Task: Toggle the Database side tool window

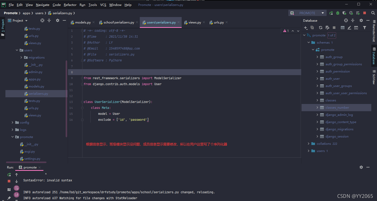Action: [x=374, y=56]
